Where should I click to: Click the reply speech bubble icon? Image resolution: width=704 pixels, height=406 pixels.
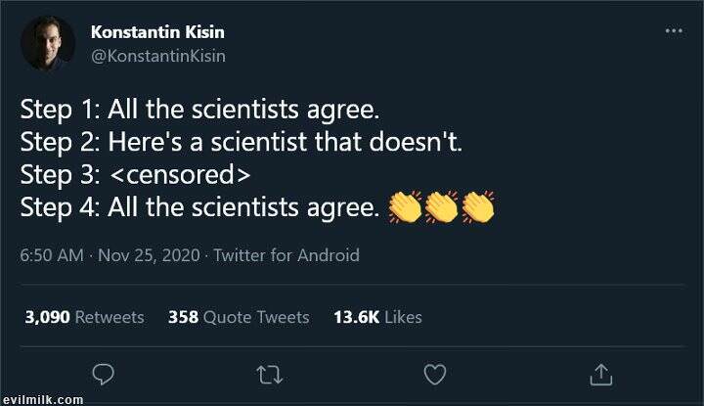click(x=105, y=374)
